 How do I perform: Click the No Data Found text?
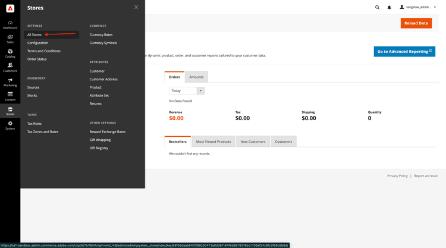181,101
